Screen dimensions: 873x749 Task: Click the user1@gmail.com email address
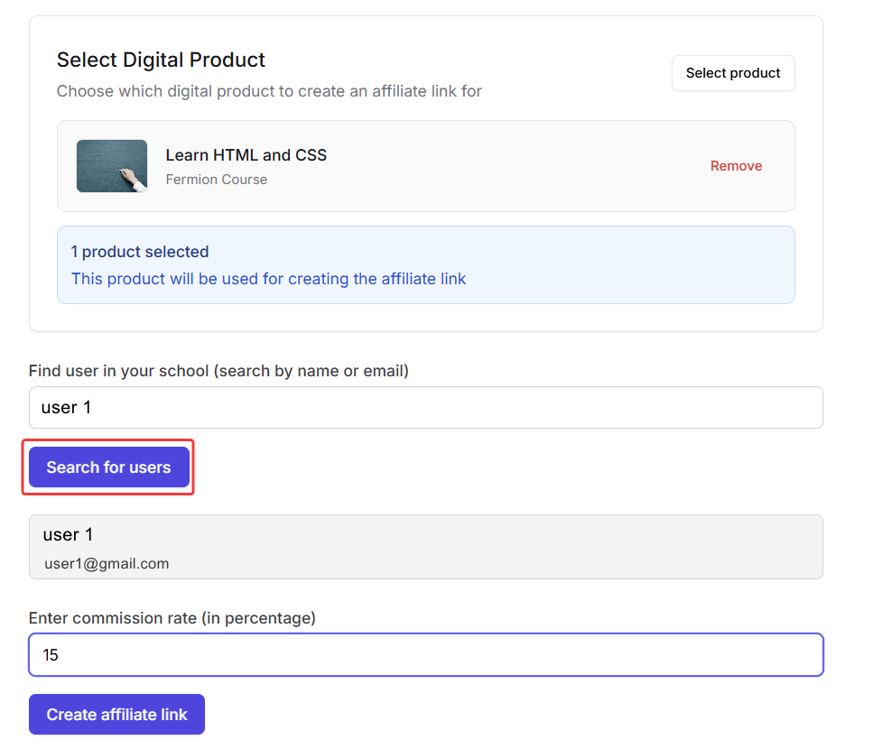click(x=107, y=564)
